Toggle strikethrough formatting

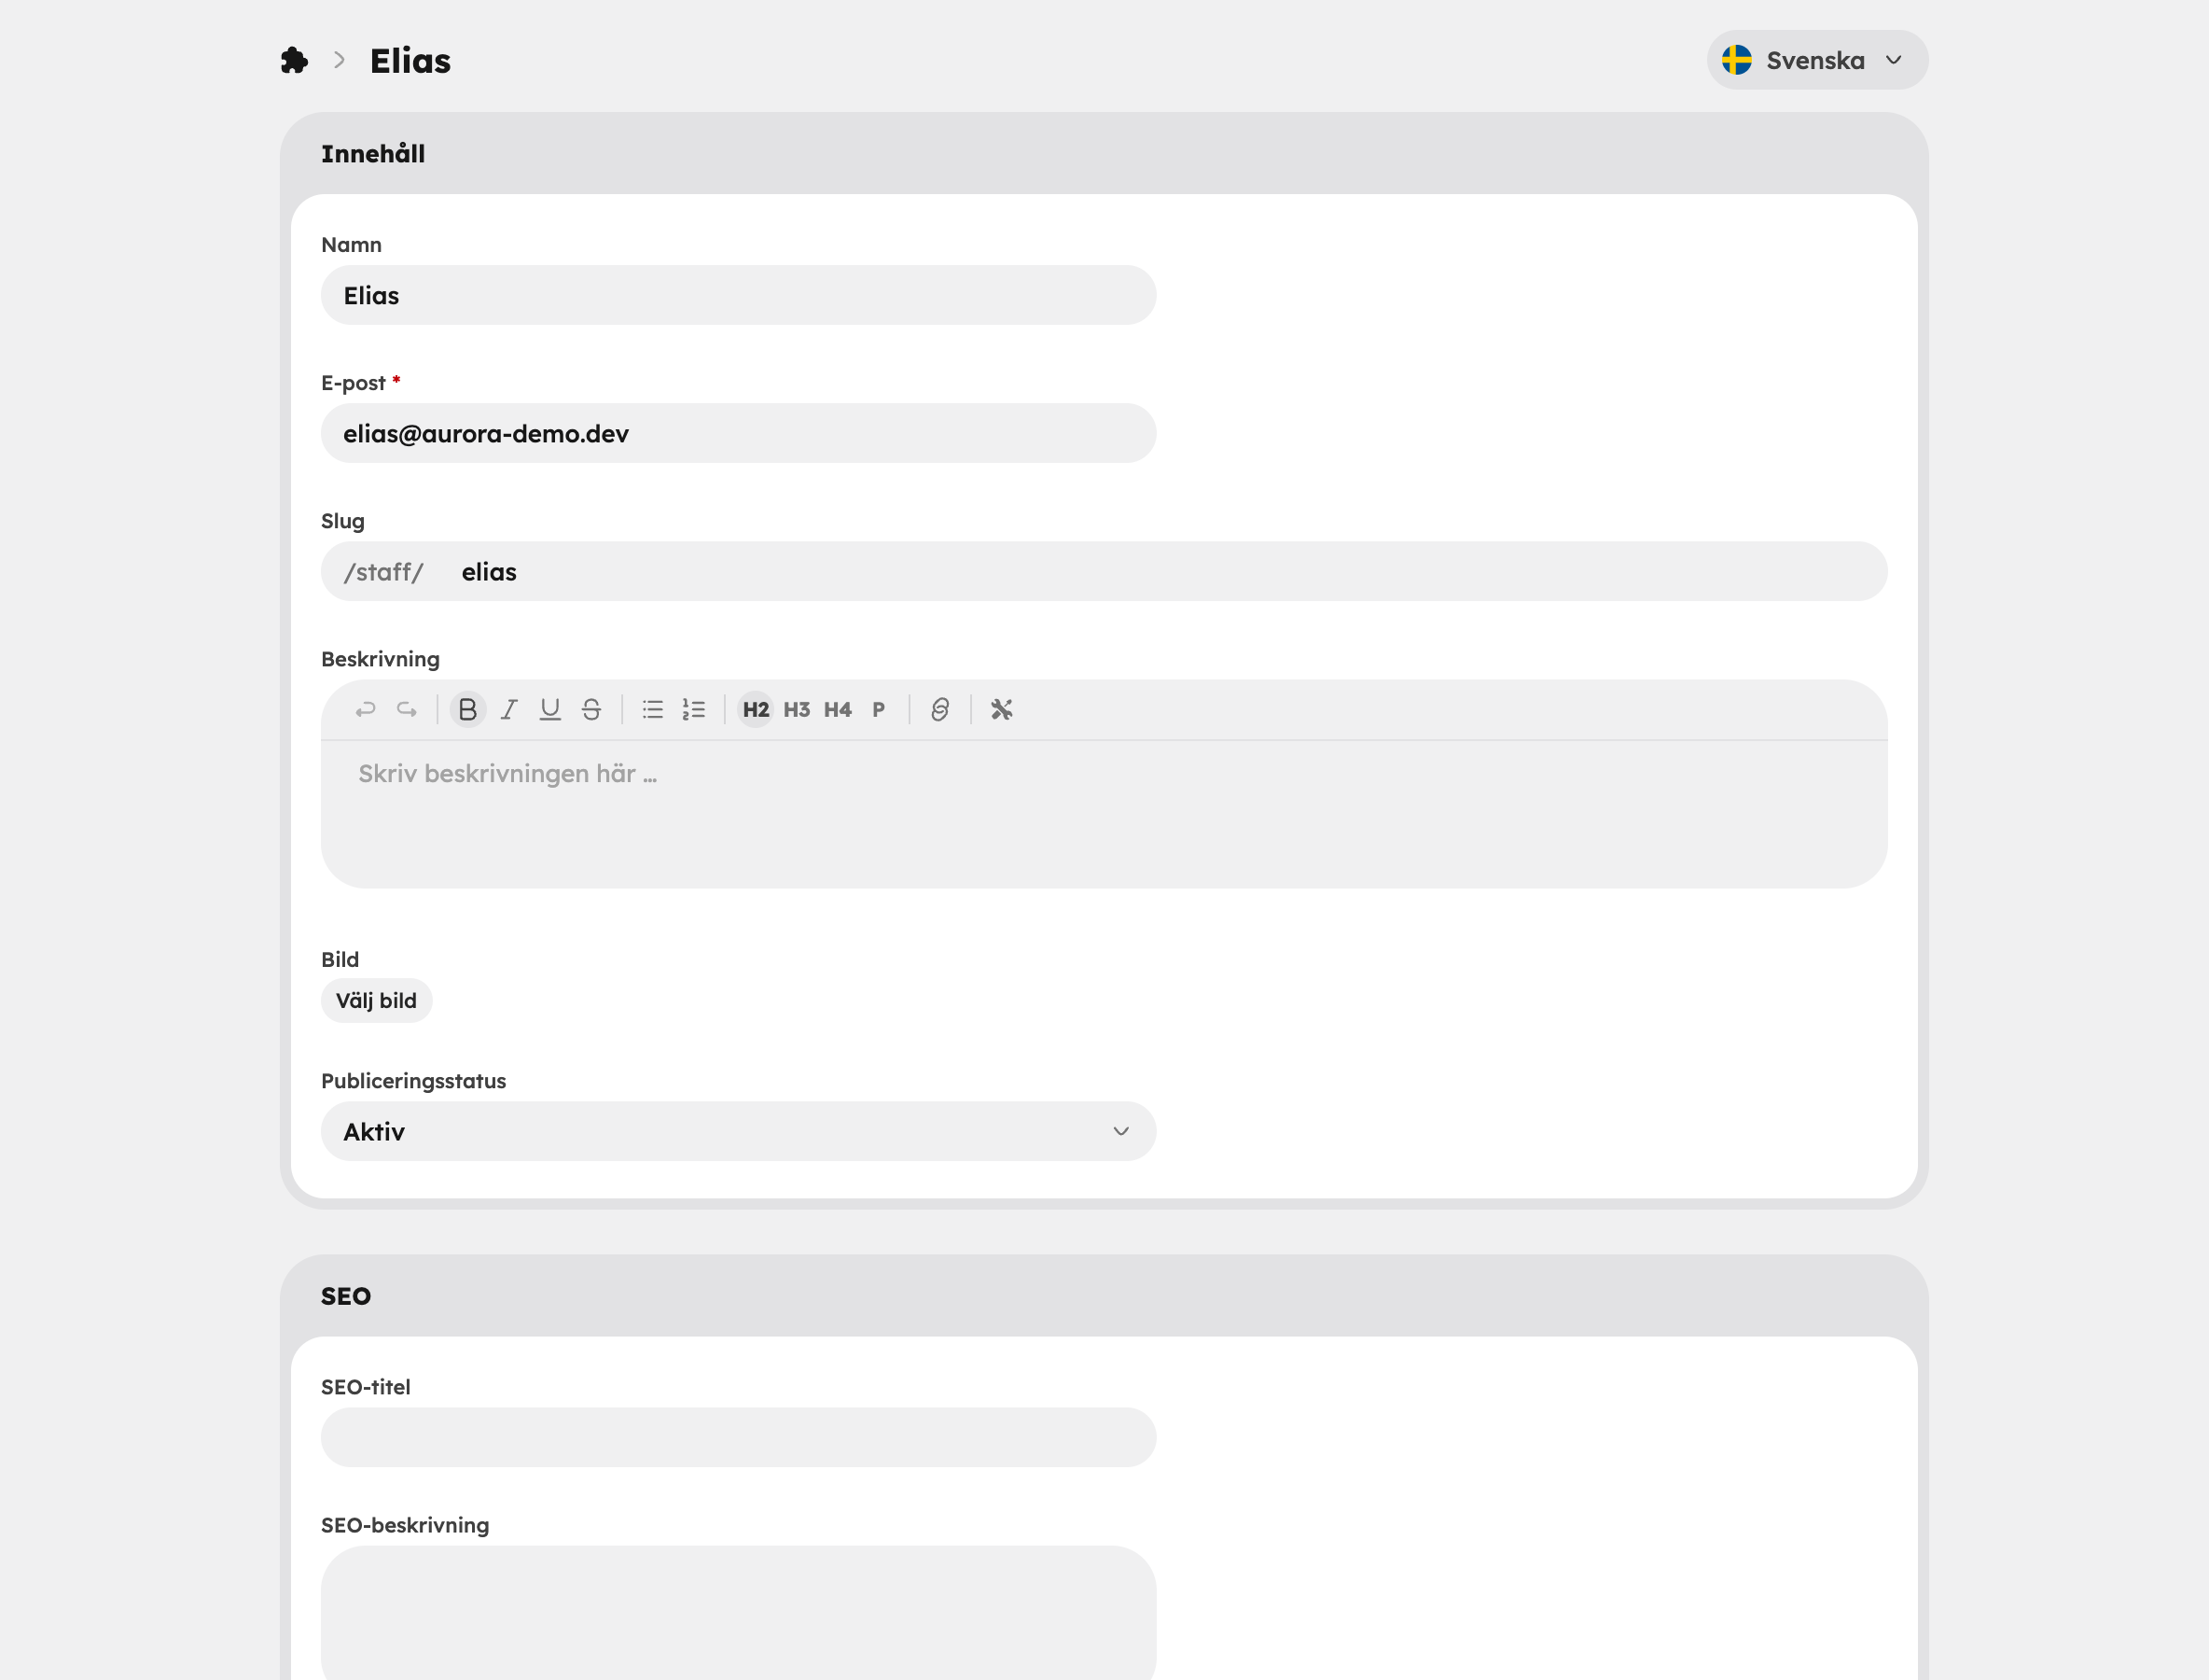590,709
